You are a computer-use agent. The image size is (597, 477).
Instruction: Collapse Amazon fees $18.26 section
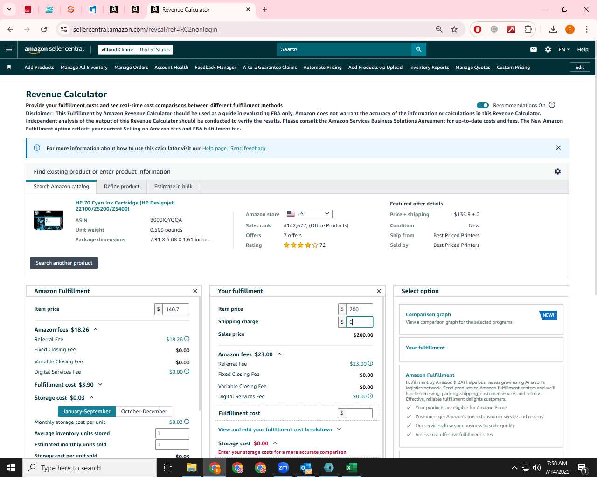point(96,329)
